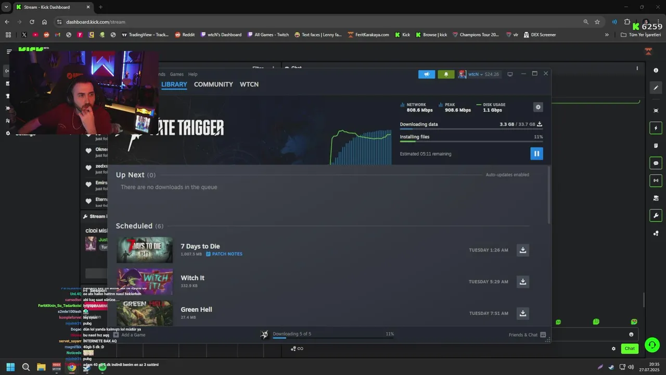
Task: Download Green Hell update now
Action: [x=523, y=314]
